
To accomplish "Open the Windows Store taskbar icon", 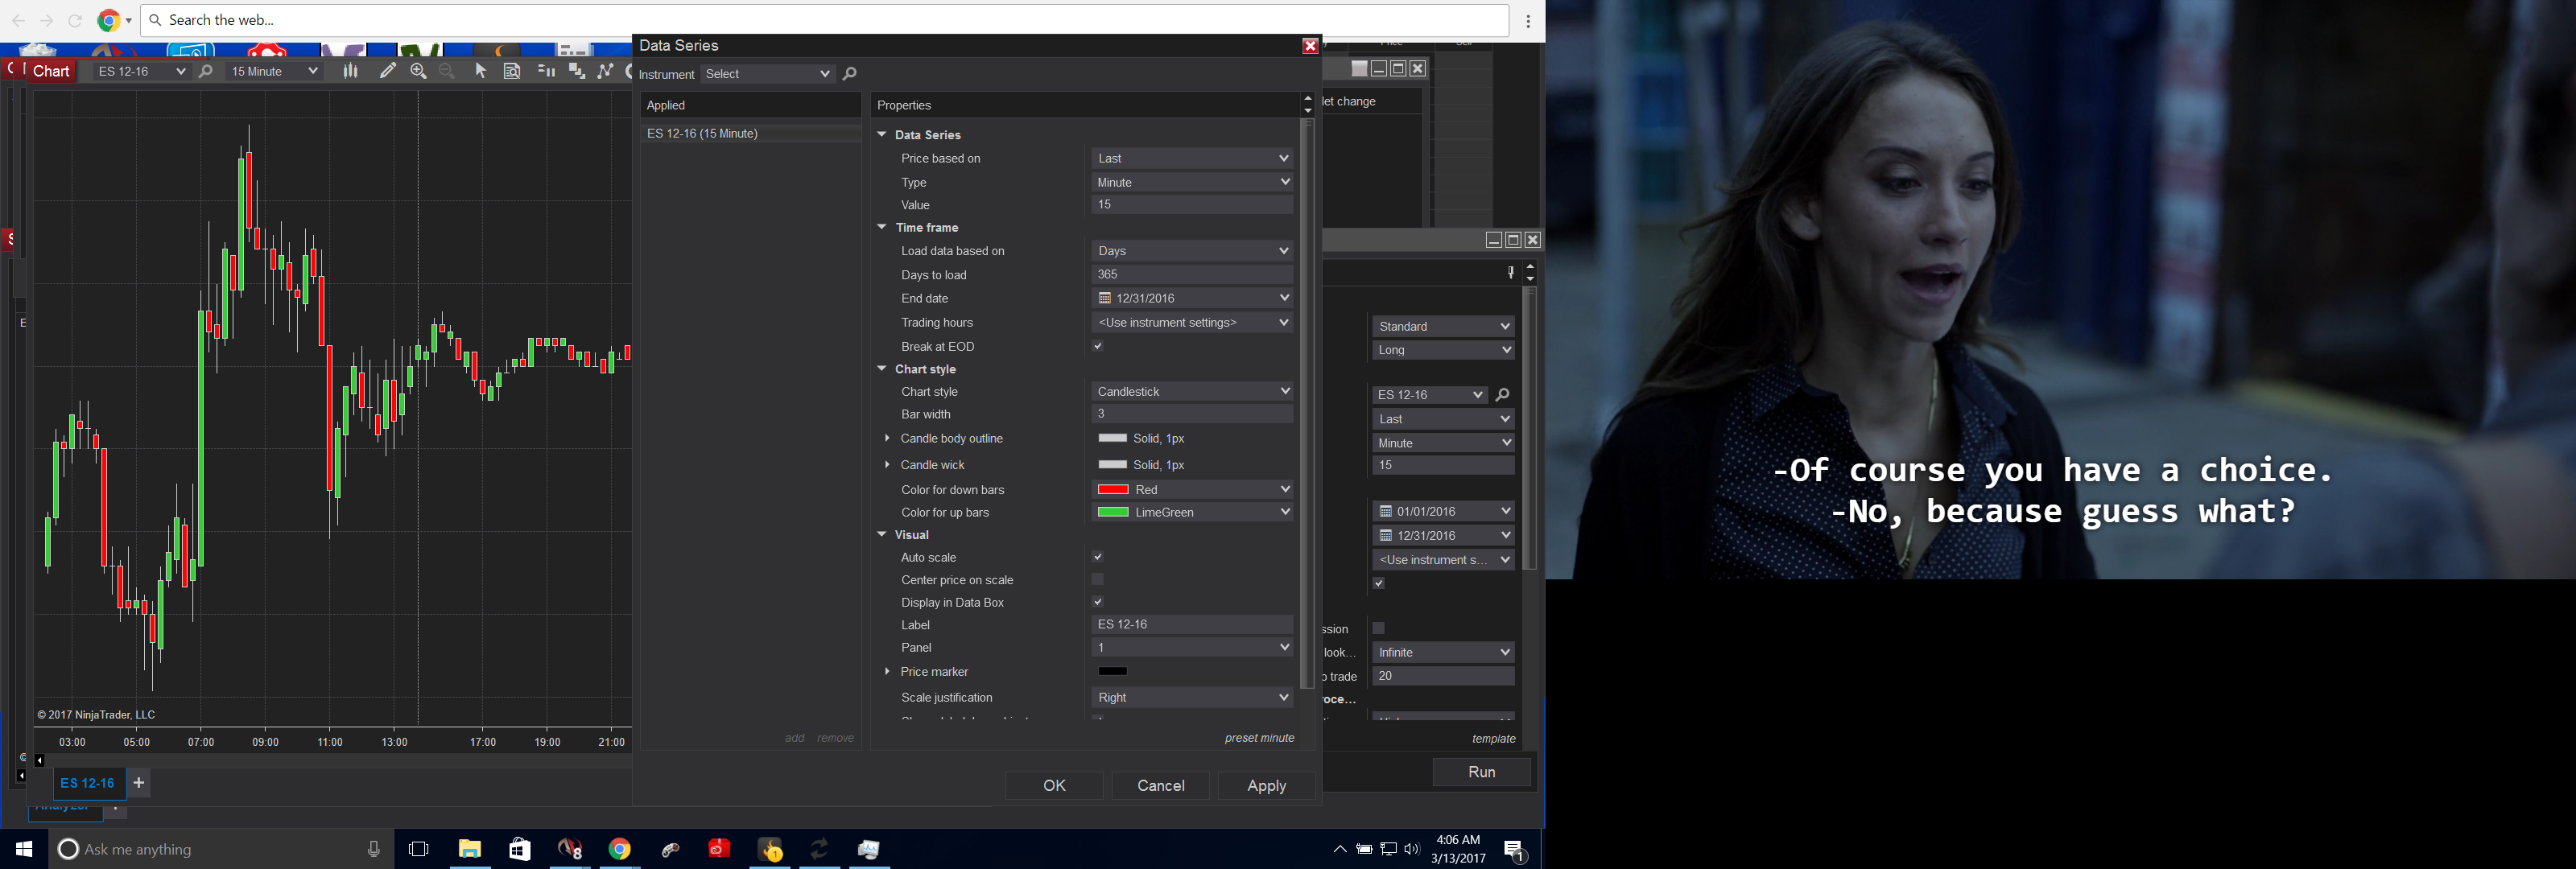I will [x=520, y=849].
